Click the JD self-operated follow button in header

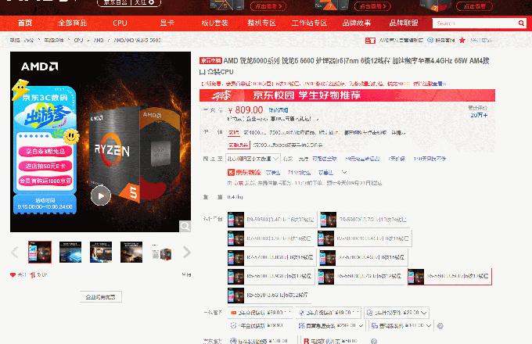coord(129,2)
